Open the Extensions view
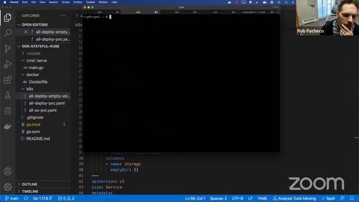The width and height of the screenshot is (359, 202). point(7,80)
